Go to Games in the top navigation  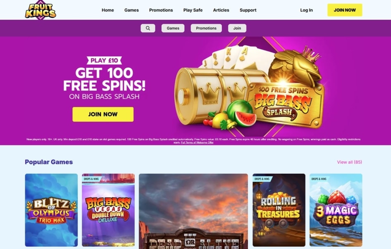[131, 10]
